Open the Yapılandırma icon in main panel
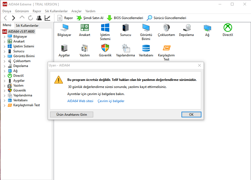The image size is (251, 180). (x=125, y=51)
